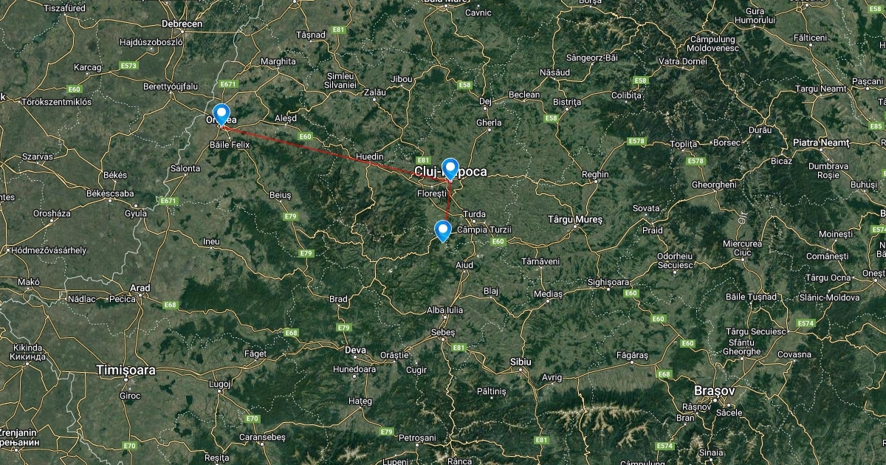Select the pin west of Câmpia Turzii

pos(442,231)
